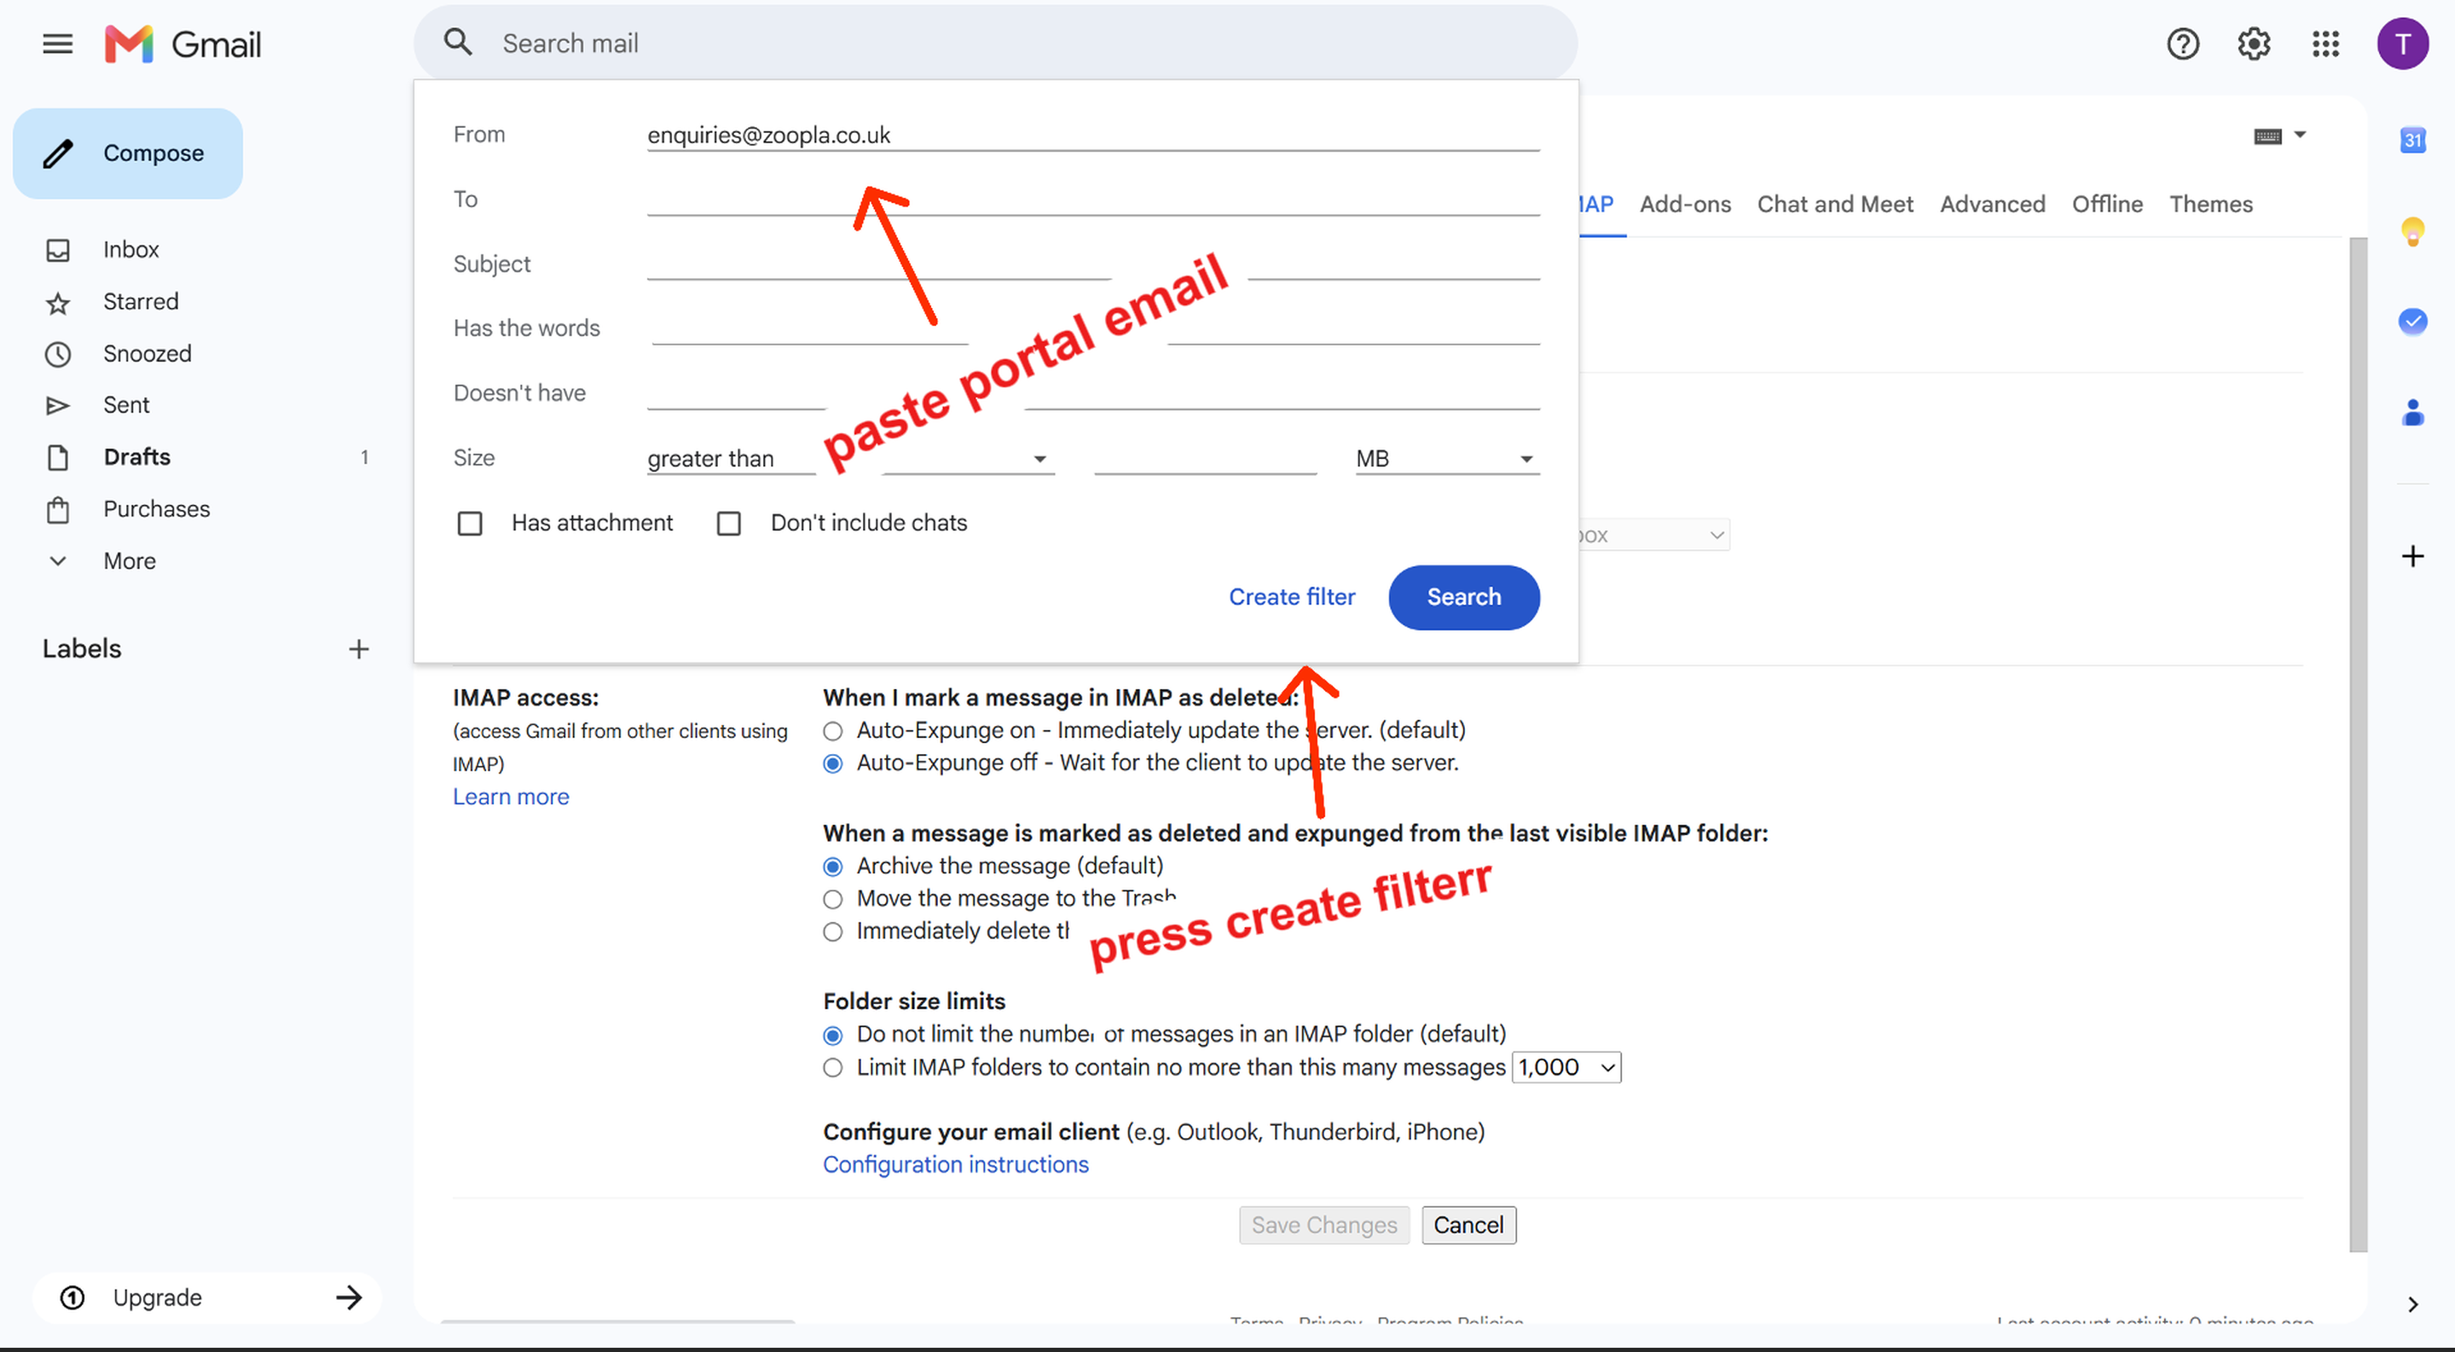
Task: Open the Settings gear icon
Action: [x=2254, y=44]
